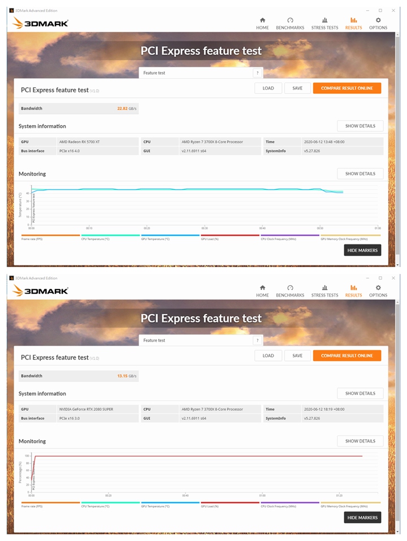The height and width of the screenshot is (541, 407).
Task: Open OPTIONS gear in the top 3DMark window
Action: pyautogui.click(x=378, y=23)
